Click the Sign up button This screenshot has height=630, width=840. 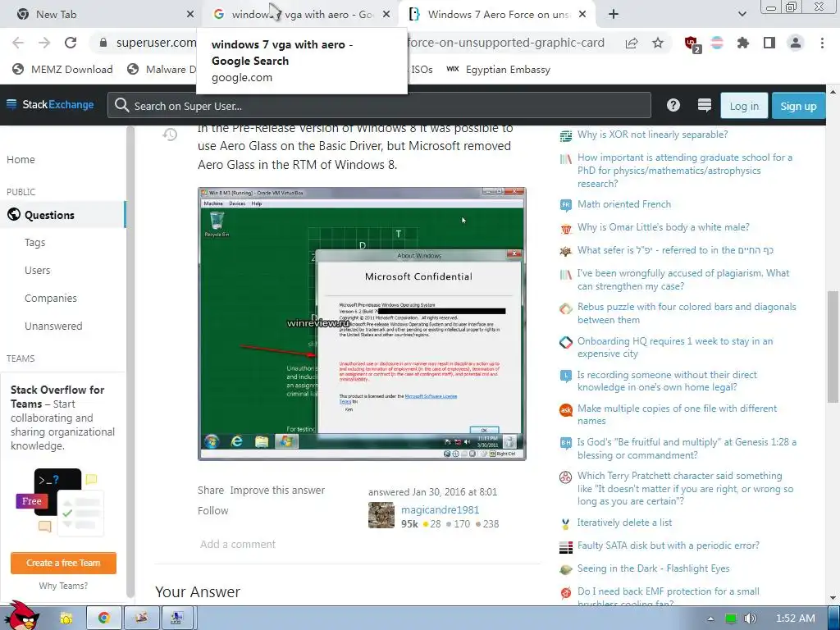[x=798, y=106]
